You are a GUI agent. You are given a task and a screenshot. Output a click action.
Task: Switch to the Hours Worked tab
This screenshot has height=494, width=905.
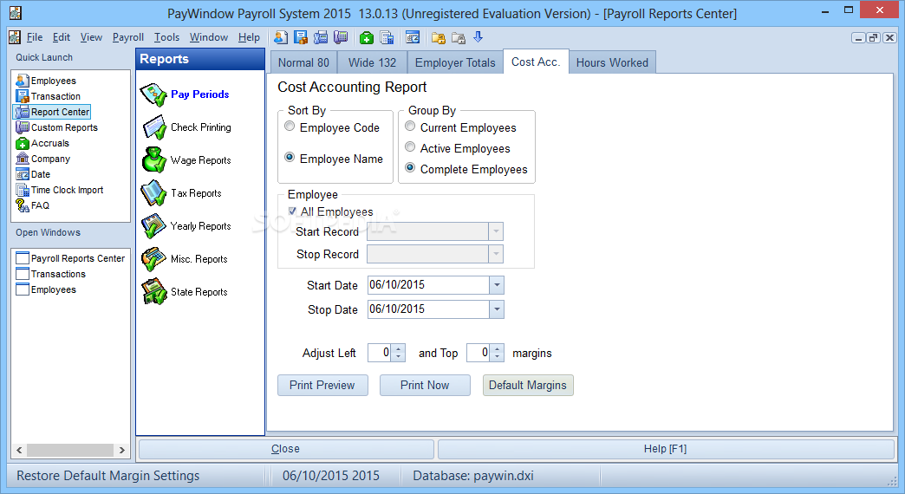(612, 62)
